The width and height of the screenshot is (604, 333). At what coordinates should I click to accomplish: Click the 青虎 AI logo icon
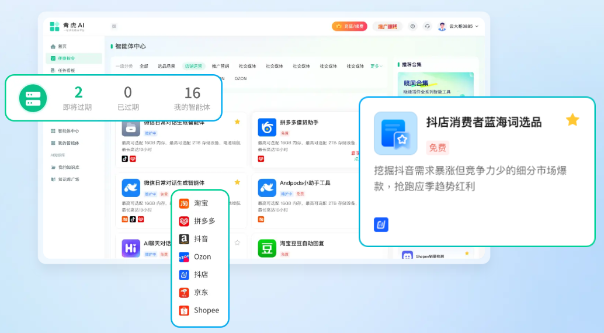point(54,26)
